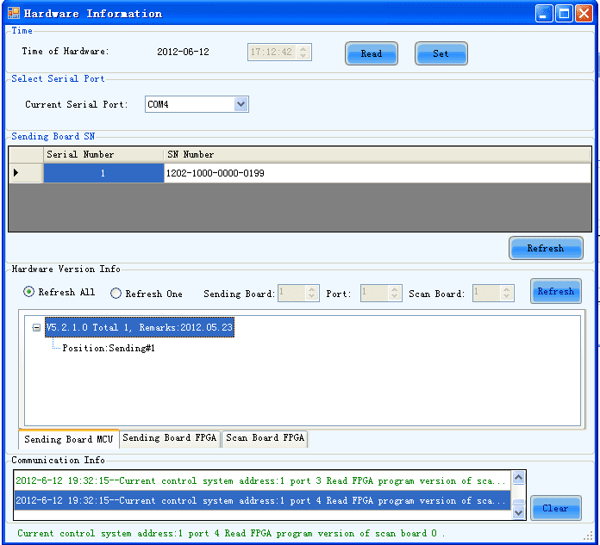This screenshot has height=545, width=600.
Task: Click the Set hardware time button
Action: 441,53
